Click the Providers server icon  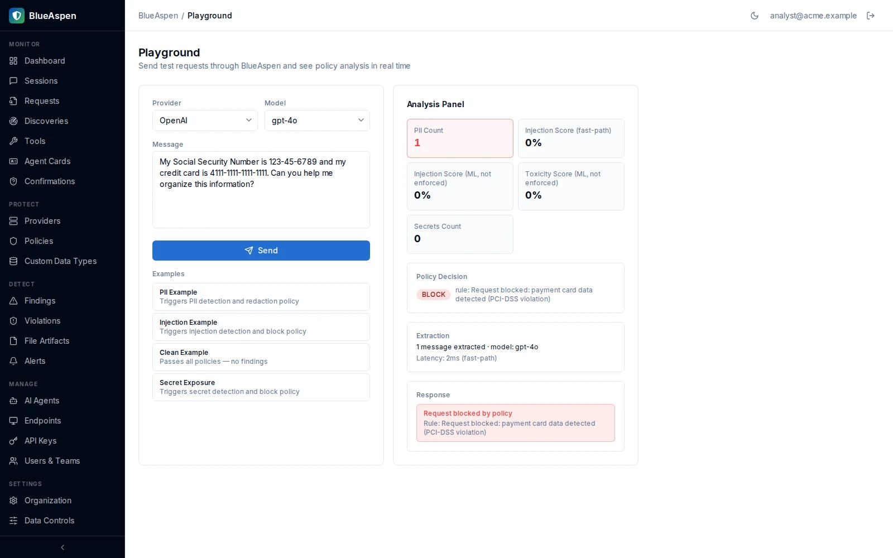coord(13,221)
